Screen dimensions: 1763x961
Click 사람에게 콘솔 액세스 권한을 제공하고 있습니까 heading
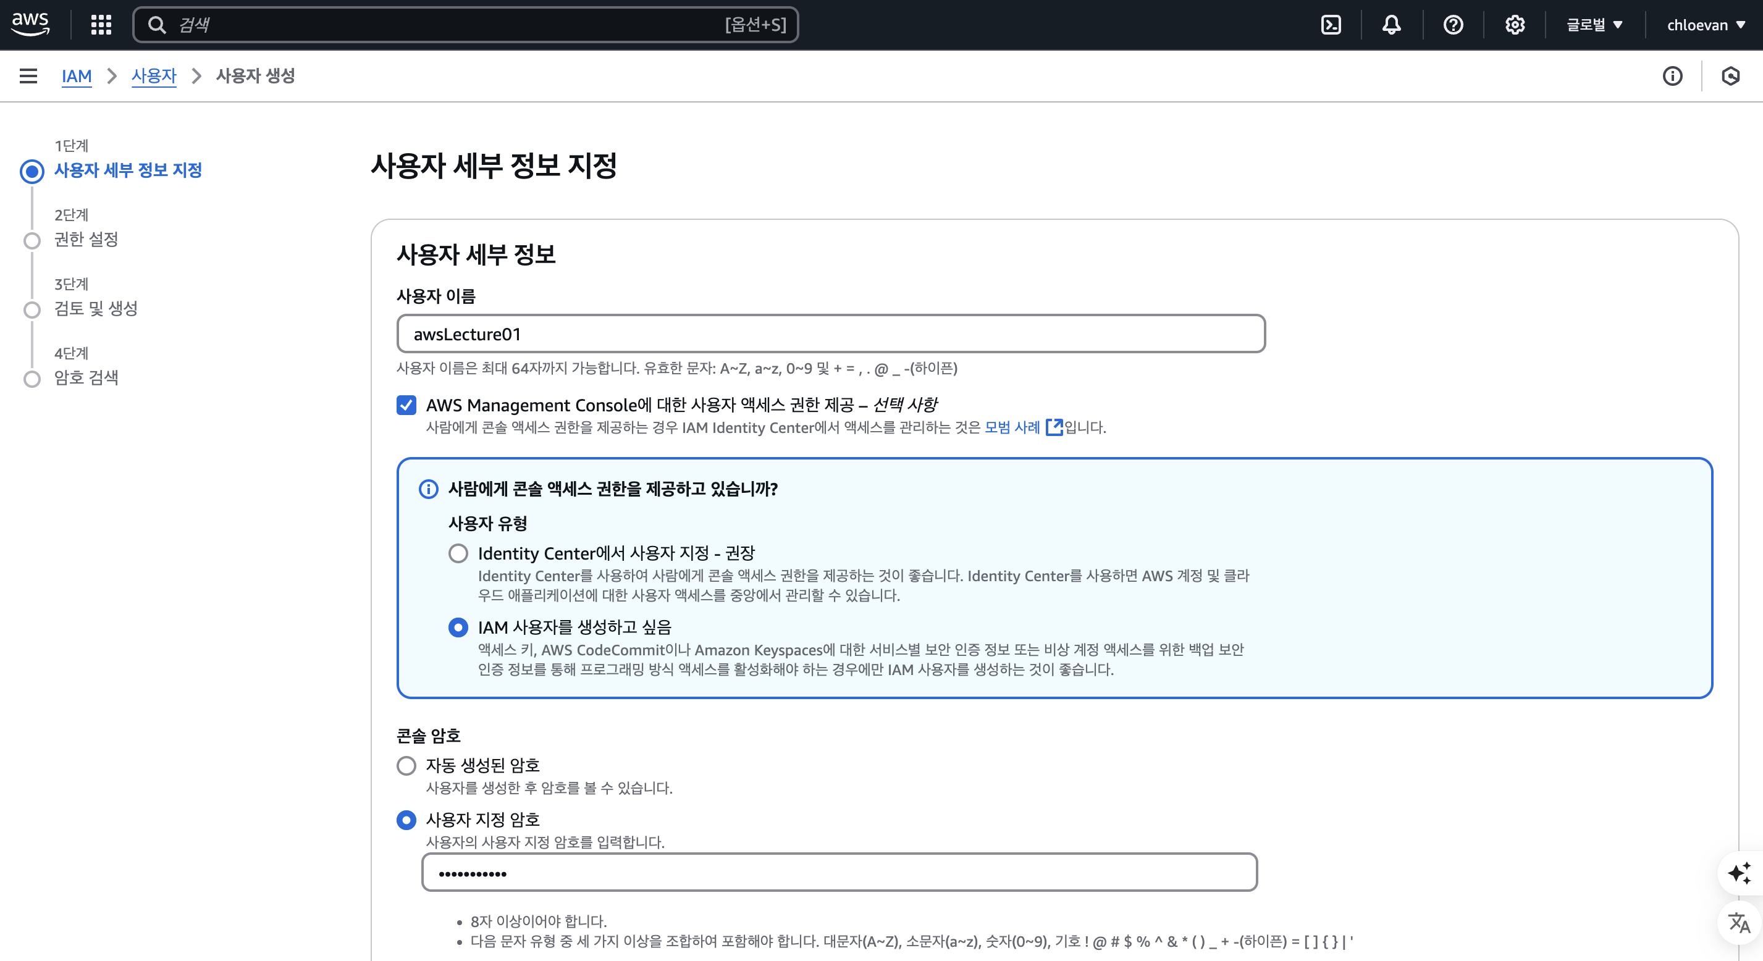click(x=613, y=489)
